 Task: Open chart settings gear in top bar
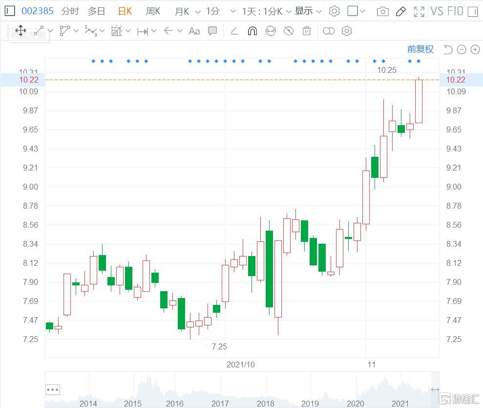click(334, 11)
